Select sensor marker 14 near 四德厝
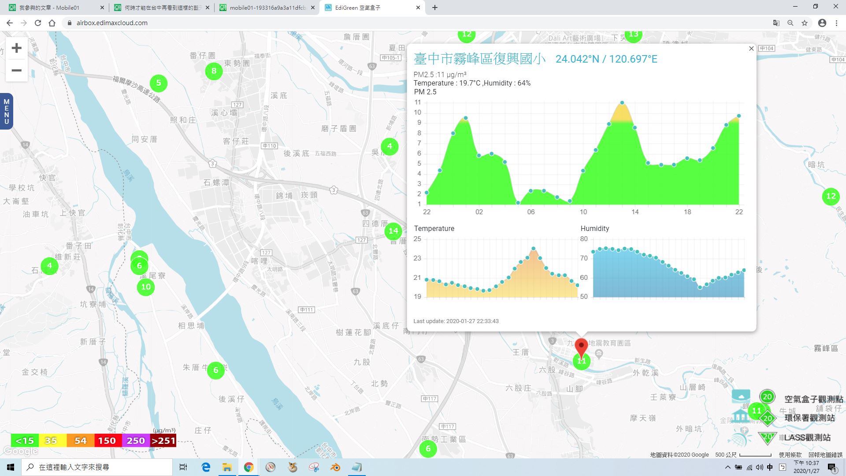Screen dimensions: 846x476 393,231
